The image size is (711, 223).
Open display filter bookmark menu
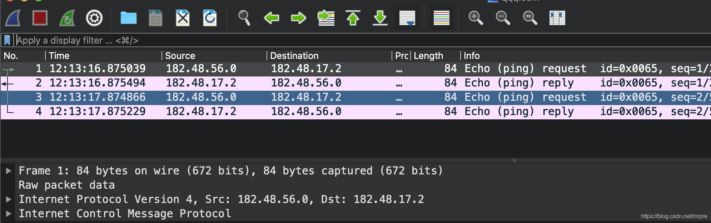[x=7, y=40]
